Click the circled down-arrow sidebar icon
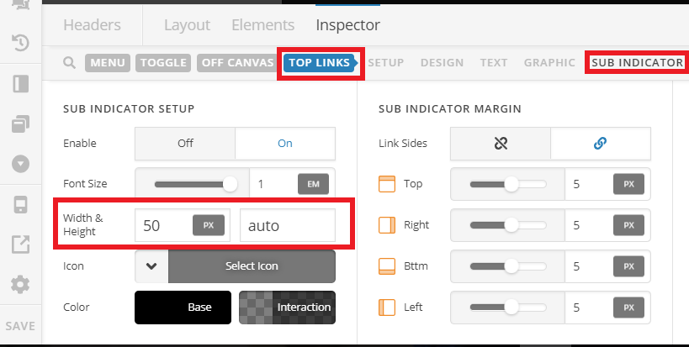This screenshot has width=689, height=347. (x=21, y=164)
